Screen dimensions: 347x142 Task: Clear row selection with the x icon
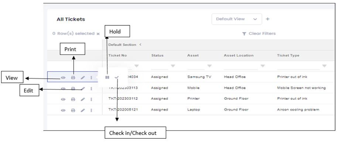click(98, 34)
